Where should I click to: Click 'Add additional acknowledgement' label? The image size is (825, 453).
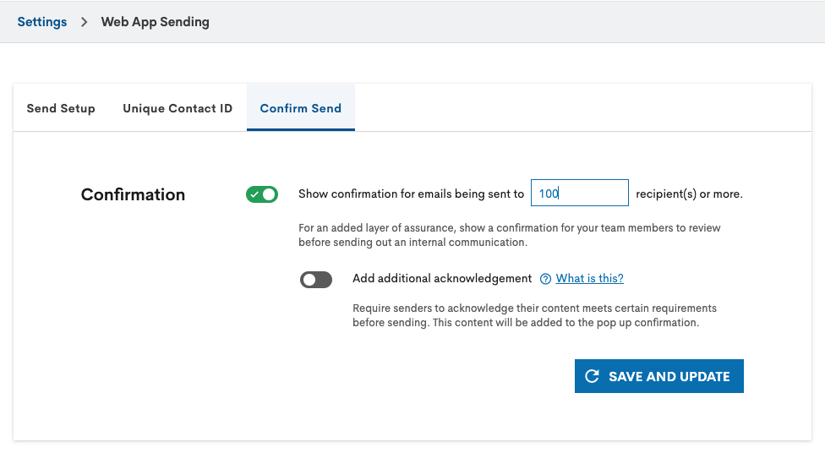(442, 278)
